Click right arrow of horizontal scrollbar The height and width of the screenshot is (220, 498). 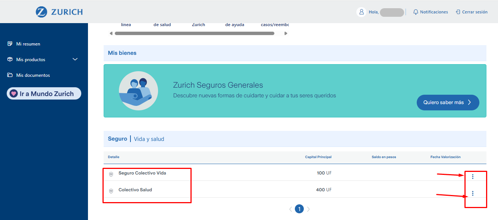[x=286, y=33]
